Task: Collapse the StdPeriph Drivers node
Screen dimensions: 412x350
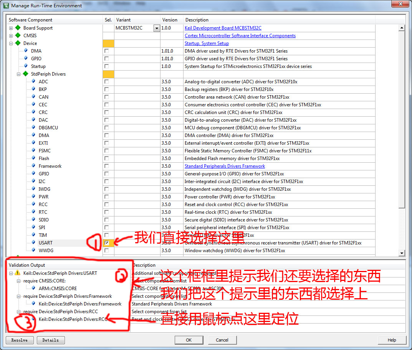Action: [x=18, y=74]
